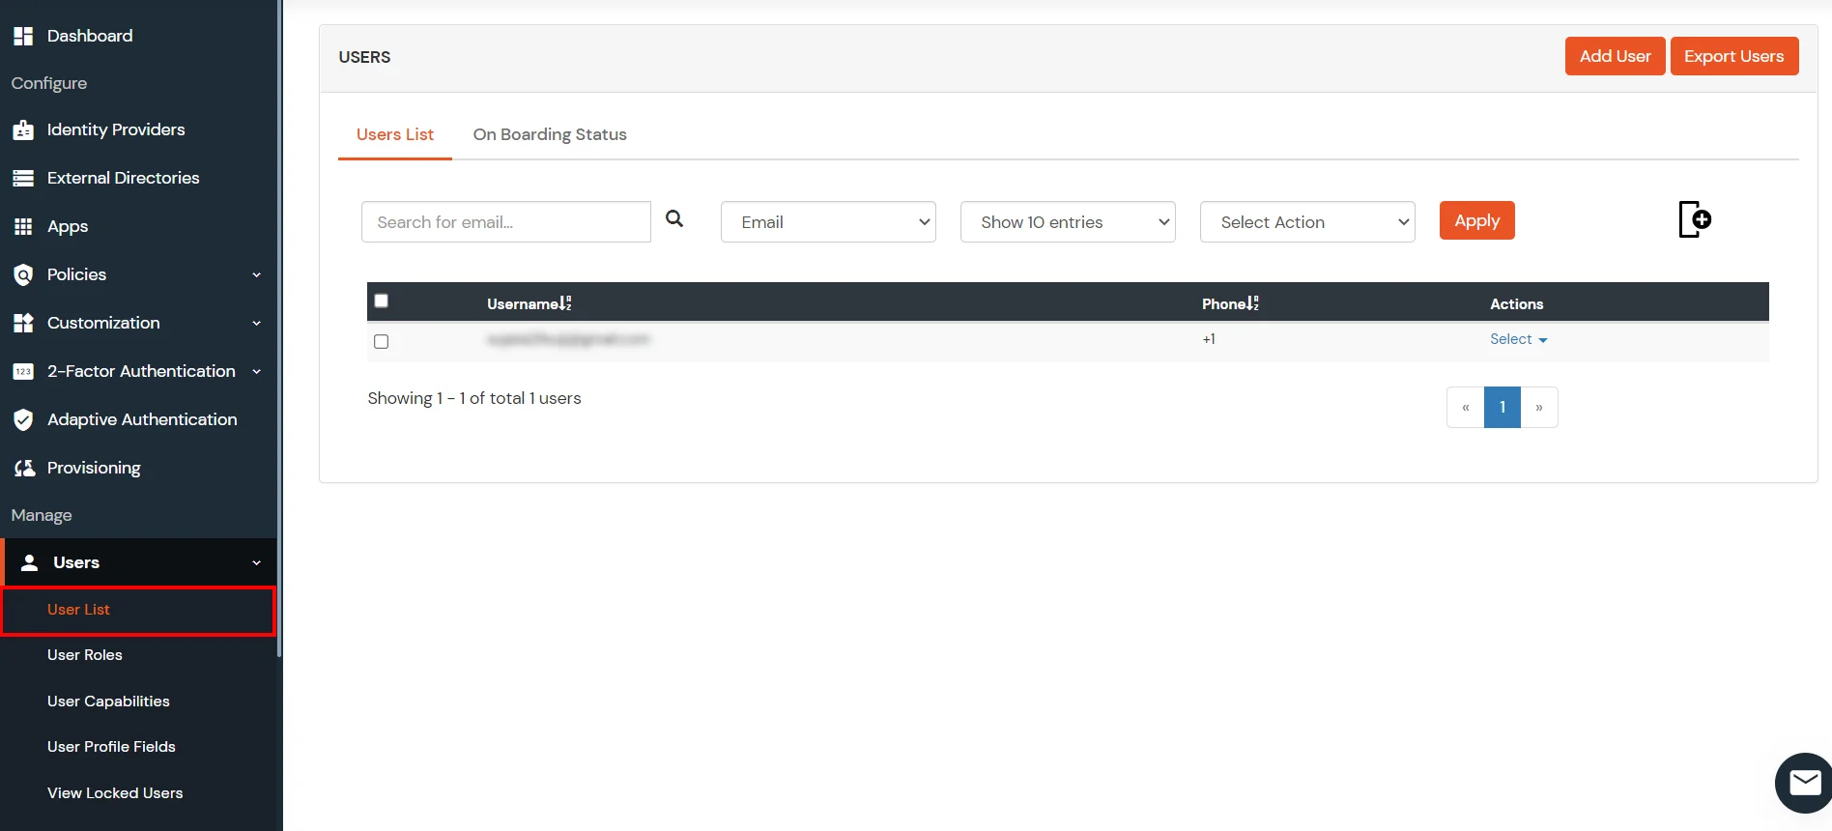Focus the Search for email field
This screenshot has width=1832, height=831.
[506, 221]
